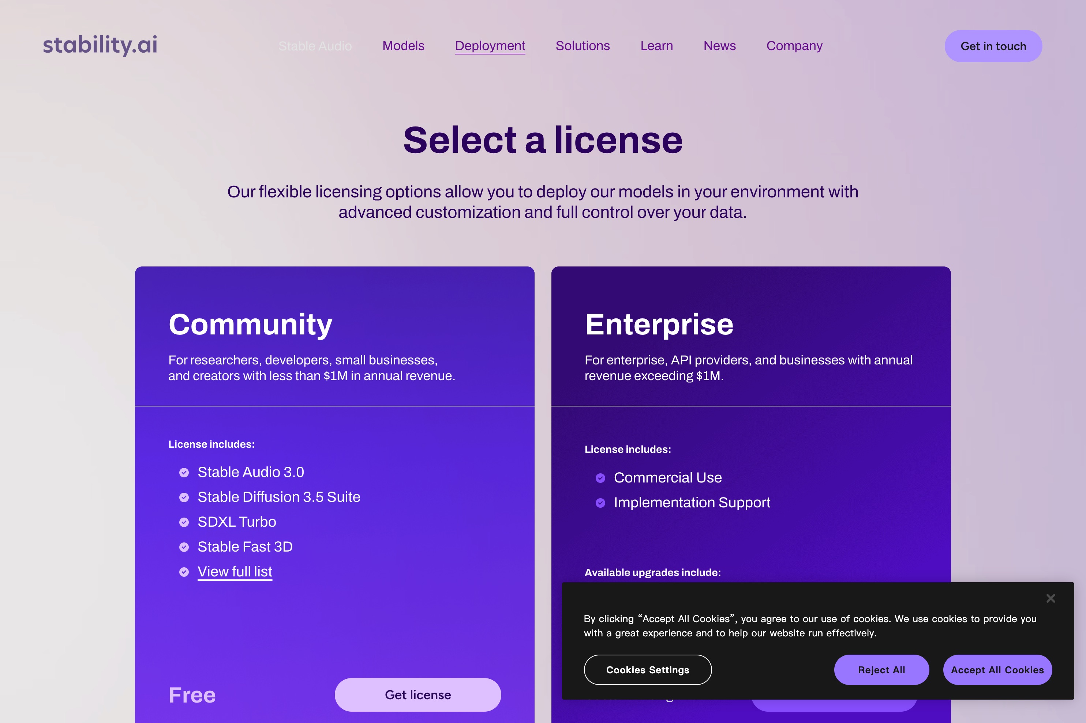
Task: Click the checkmark beside Stable Diffusion 3.5 Suite
Action: (x=184, y=497)
